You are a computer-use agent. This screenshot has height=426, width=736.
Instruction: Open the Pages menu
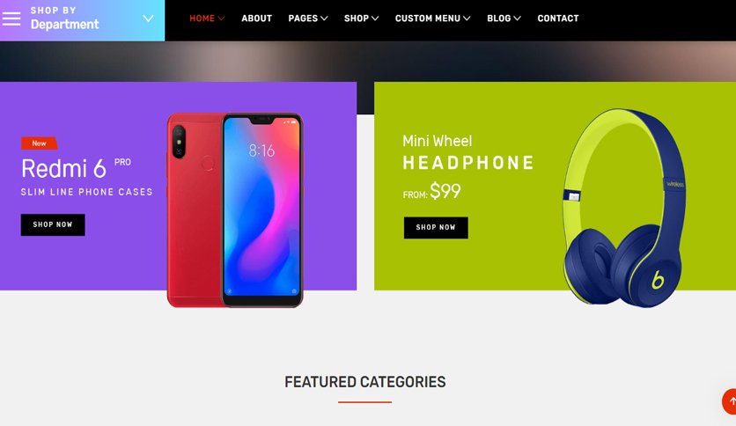303,18
